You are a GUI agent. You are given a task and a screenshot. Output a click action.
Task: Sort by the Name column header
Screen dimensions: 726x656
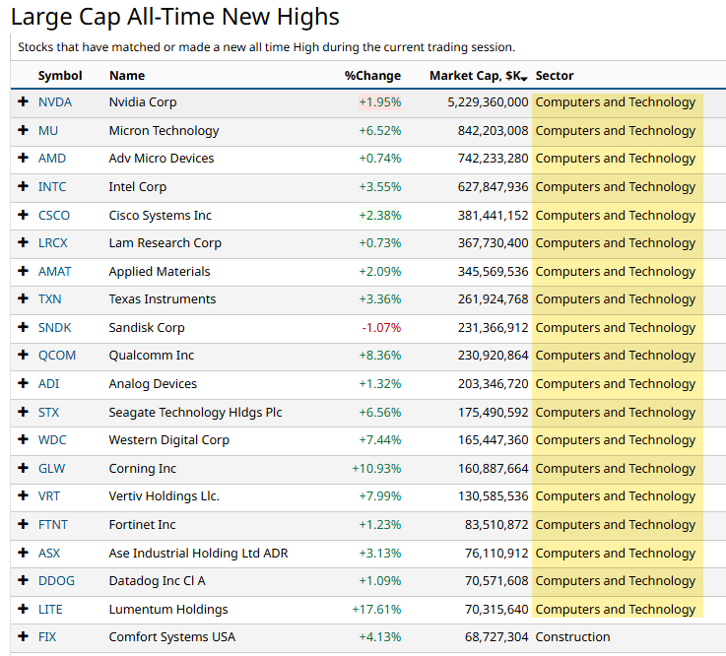click(x=127, y=76)
